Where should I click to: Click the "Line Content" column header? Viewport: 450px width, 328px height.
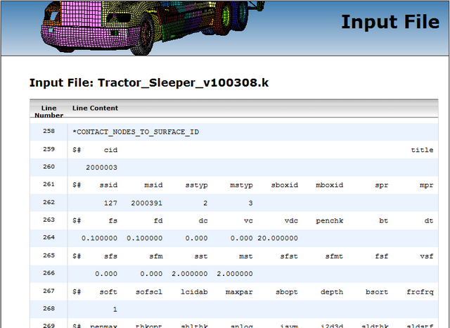[x=95, y=108]
